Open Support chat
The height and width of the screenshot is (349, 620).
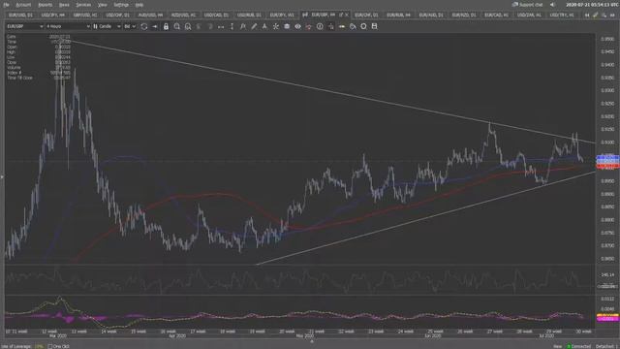coord(527,5)
